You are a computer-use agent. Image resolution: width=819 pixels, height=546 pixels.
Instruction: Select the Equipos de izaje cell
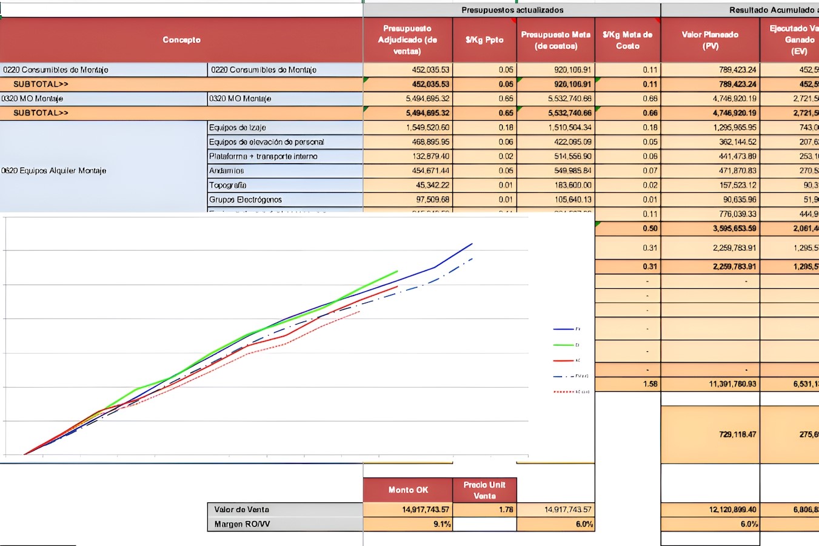click(x=284, y=127)
